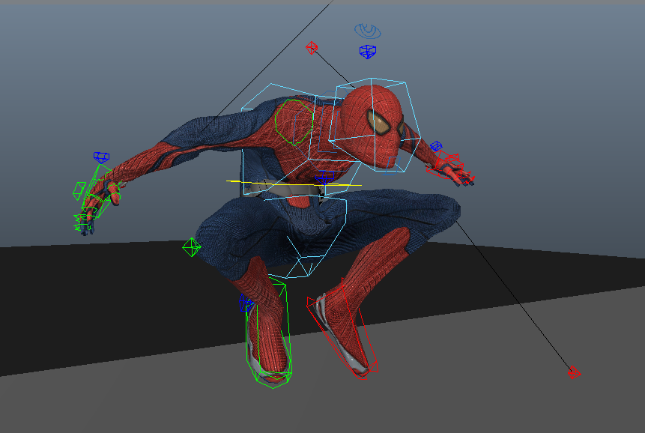Select the green fingertip controls
Image resolution: width=645 pixels, height=433 pixels.
click(x=83, y=221)
